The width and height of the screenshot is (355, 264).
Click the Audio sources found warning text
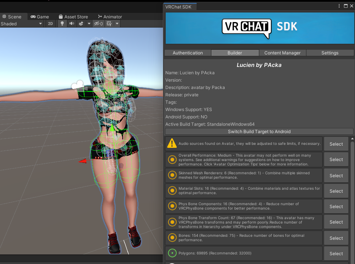[250, 143]
